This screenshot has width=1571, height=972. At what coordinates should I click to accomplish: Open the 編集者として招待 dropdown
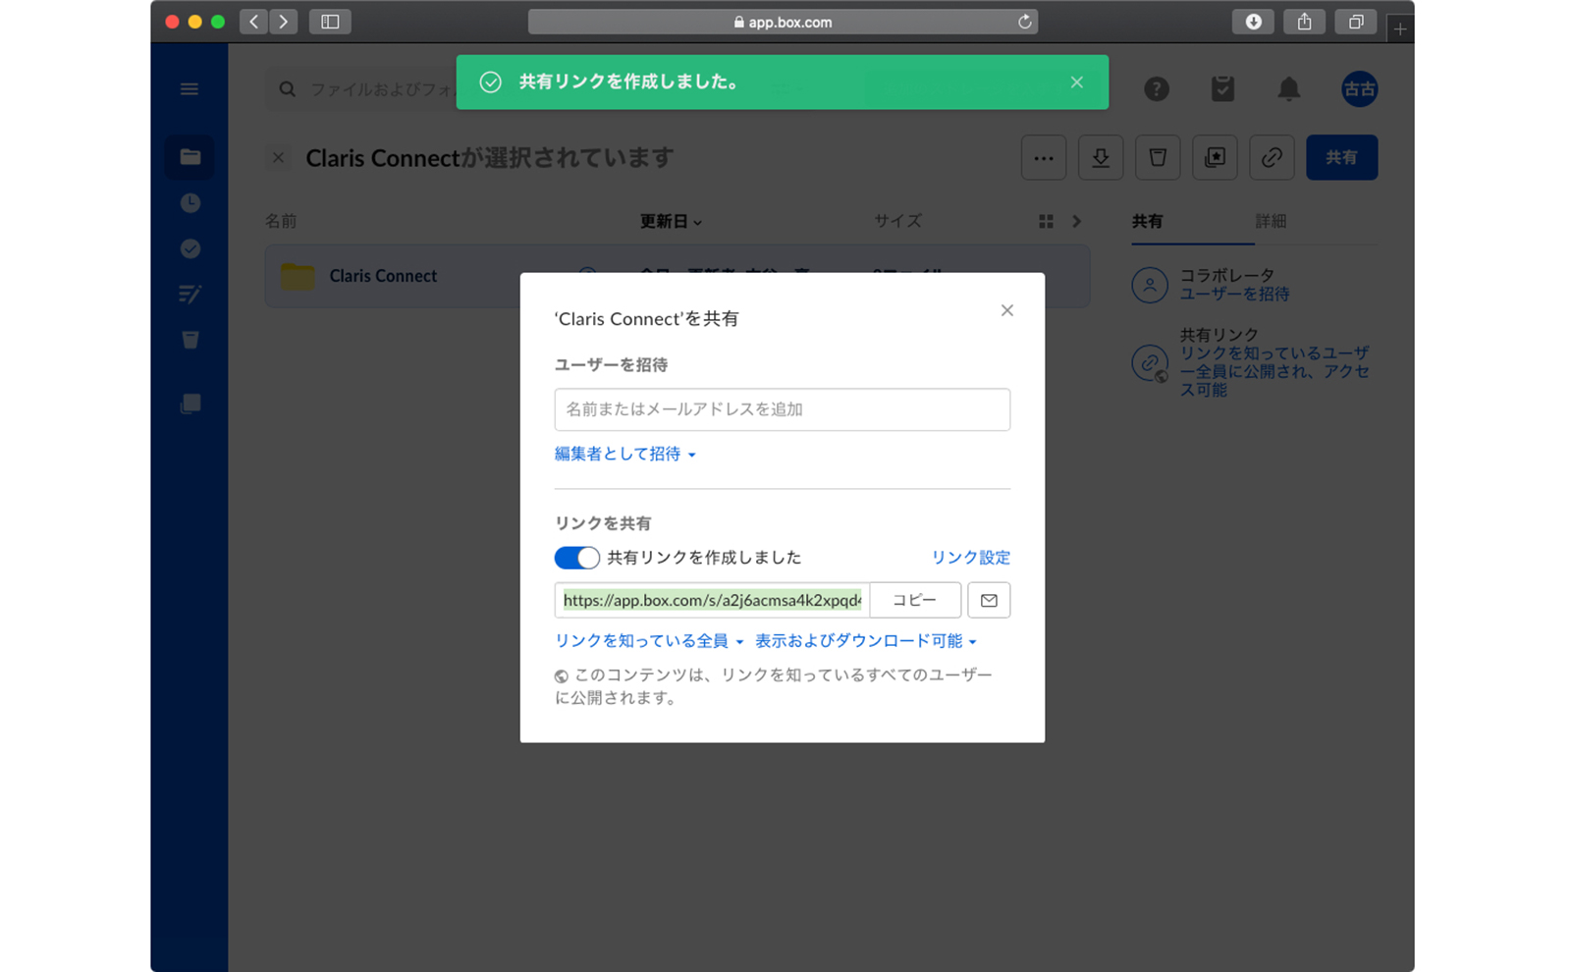pyautogui.click(x=625, y=454)
